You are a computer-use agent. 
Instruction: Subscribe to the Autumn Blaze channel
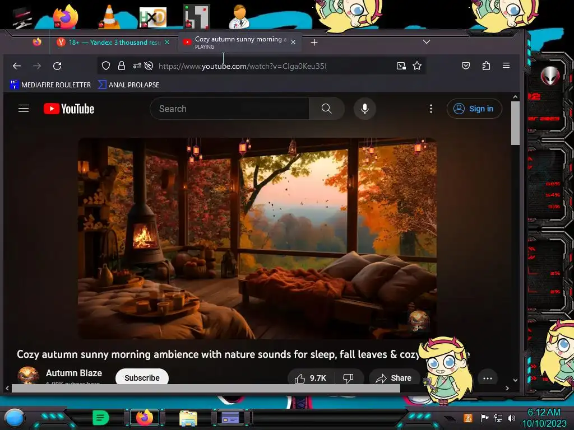pos(142,377)
